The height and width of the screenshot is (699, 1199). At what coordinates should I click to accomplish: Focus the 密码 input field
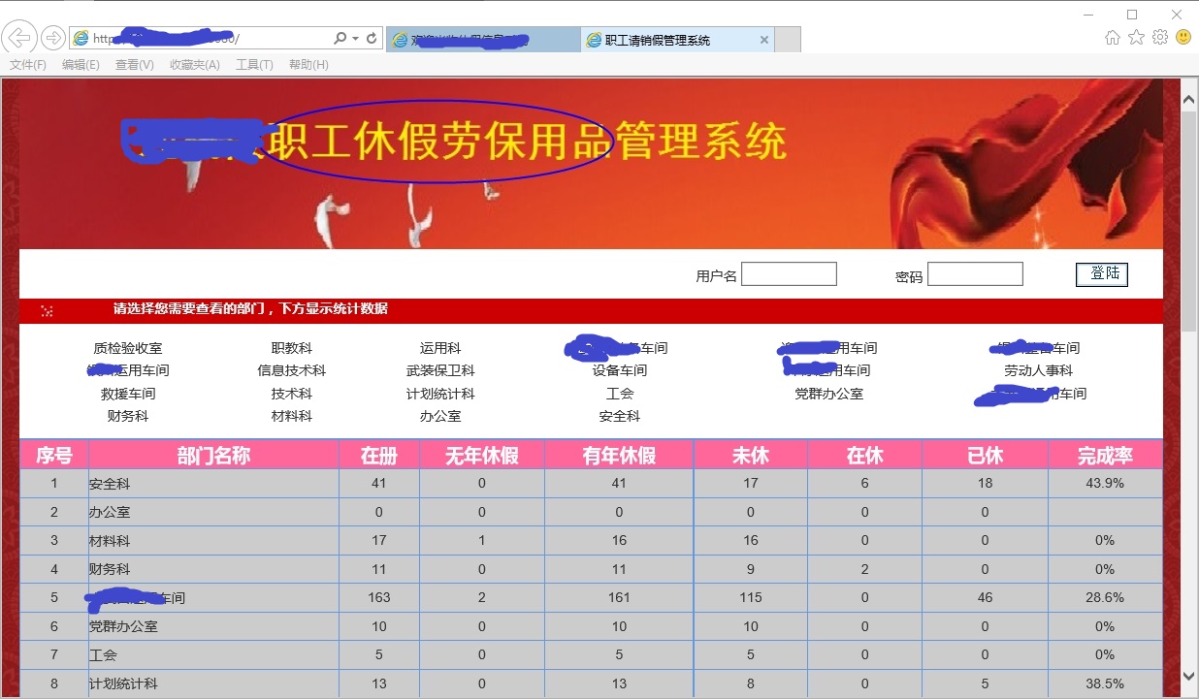point(975,274)
